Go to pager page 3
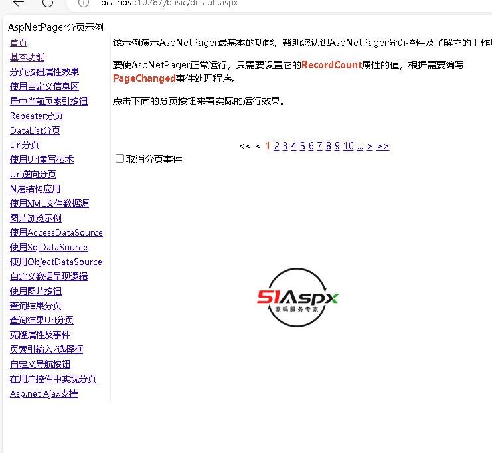Screen dimensions: 492x453 click(x=285, y=146)
